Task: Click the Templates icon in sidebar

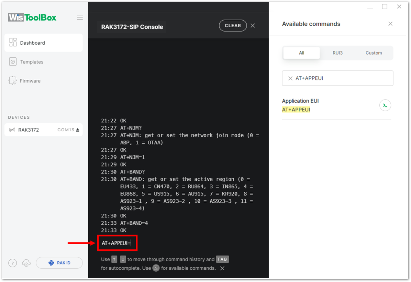Action: pyautogui.click(x=13, y=62)
